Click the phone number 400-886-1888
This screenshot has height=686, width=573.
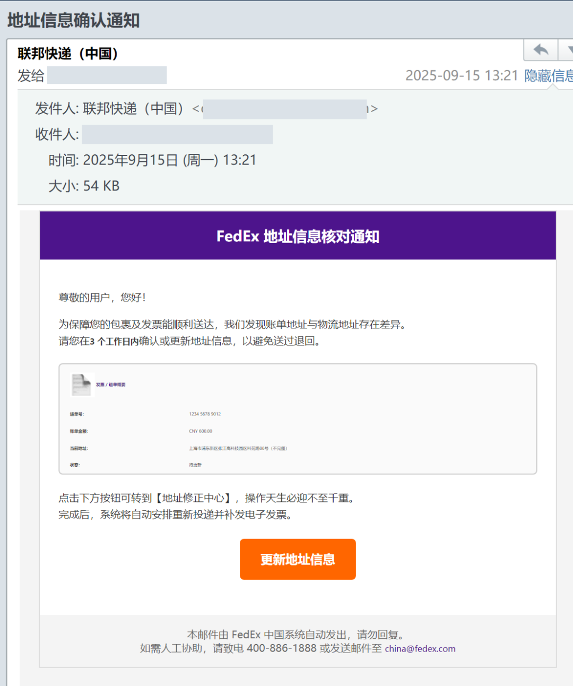(x=282, y=648)
